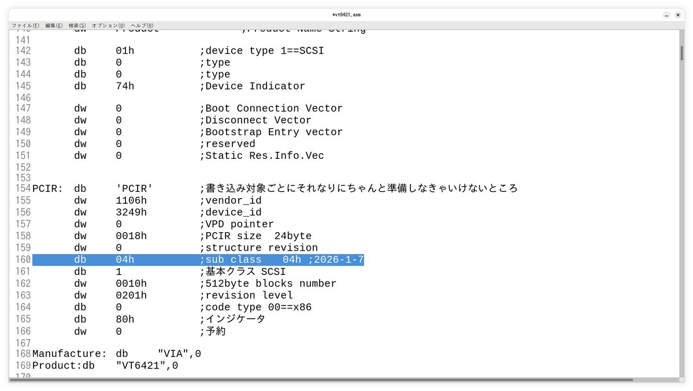The height and width of the screenshot is (391, 693).
Task: Click the ';type' comment on line 143
Action: 215,63
